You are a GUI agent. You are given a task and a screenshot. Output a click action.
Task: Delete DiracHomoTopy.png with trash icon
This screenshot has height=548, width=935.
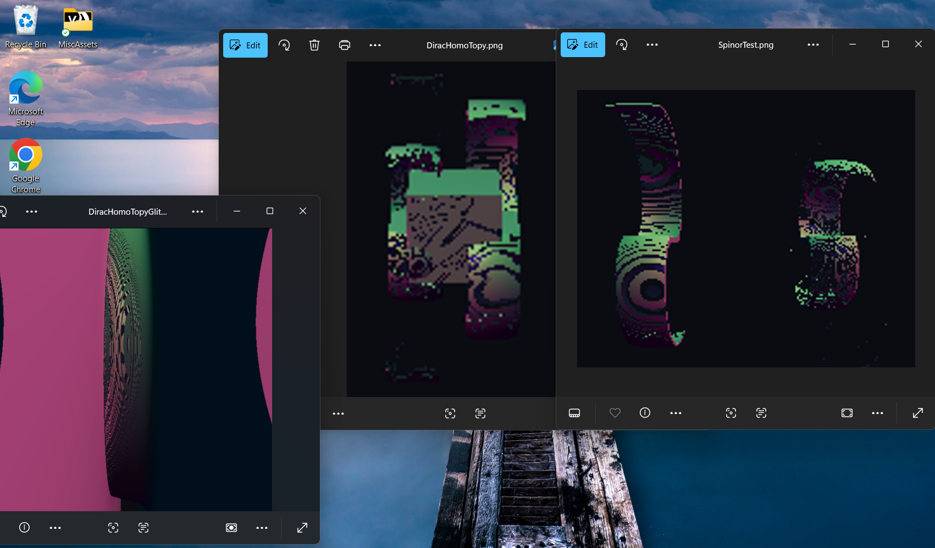[x=314, y=45]
